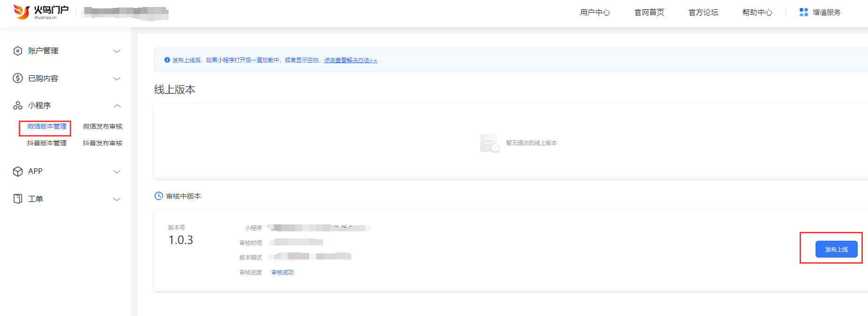Viewport: 868px width, 316px height.
Task: Expand the 已购内容 menu chevron
Action: tap(117, 79)
